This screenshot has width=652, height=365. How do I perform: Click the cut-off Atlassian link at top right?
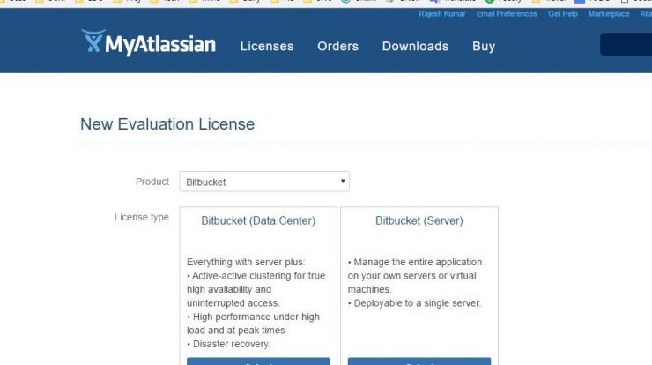[646, 14]
